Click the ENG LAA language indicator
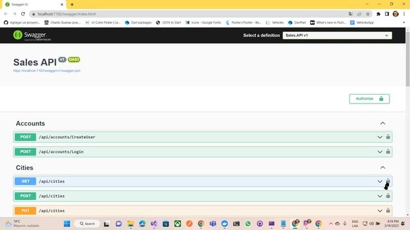This screenshot has width=410, height=230. click(355, 224)
